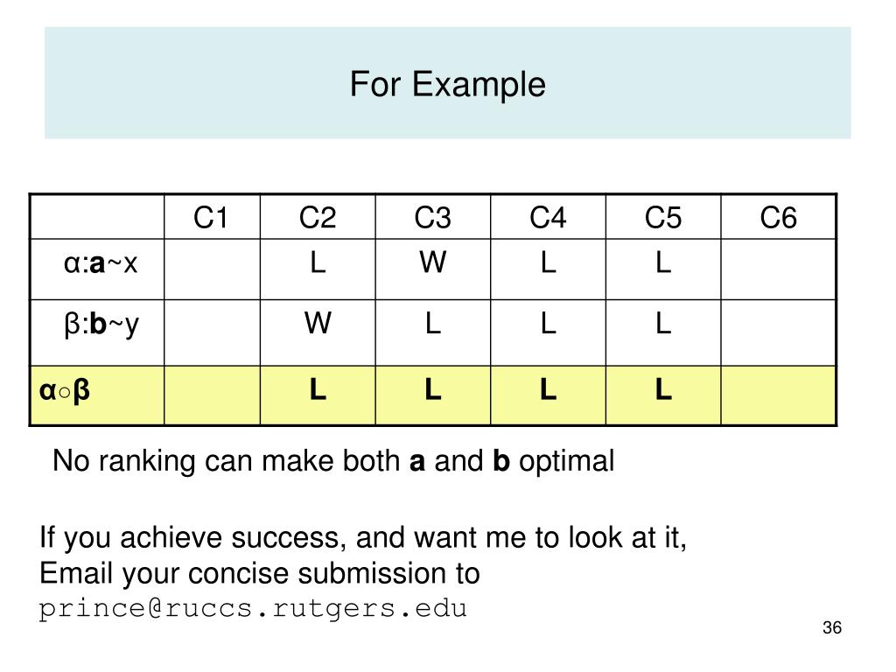Select the C4 column header

tap(548, 218)
